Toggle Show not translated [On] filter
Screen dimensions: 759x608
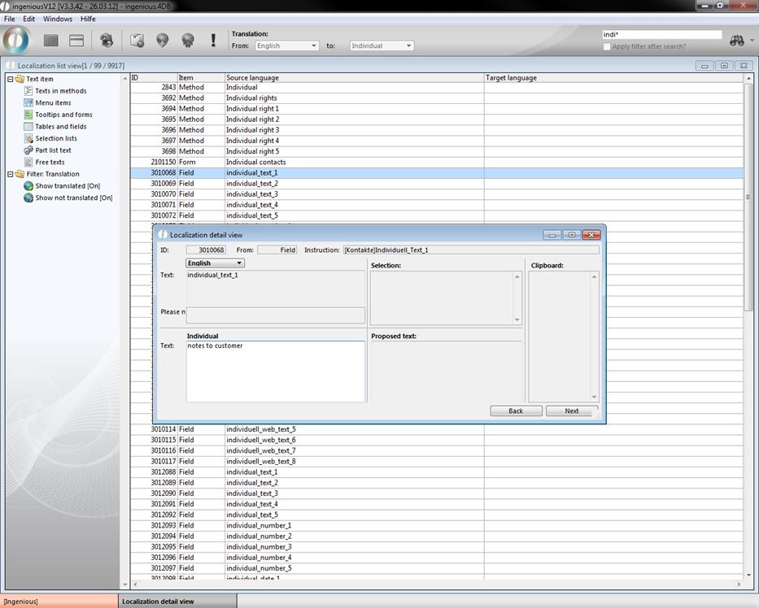(x=28, y=198)
